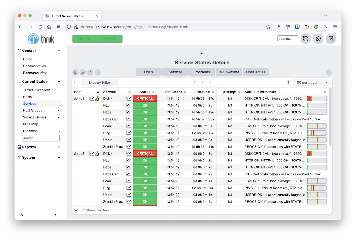
Task: Expand the header chevron above Service Status Details
Action: [x=202, y=54]
